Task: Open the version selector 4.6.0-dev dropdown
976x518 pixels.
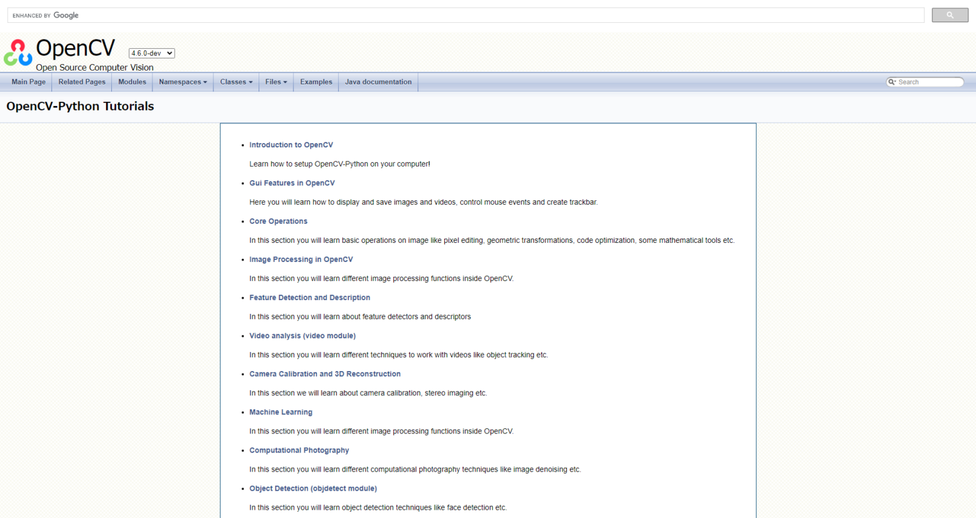Action: [x=151, y=53]
